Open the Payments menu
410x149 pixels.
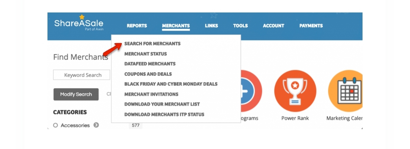click(x=311, y=26)
